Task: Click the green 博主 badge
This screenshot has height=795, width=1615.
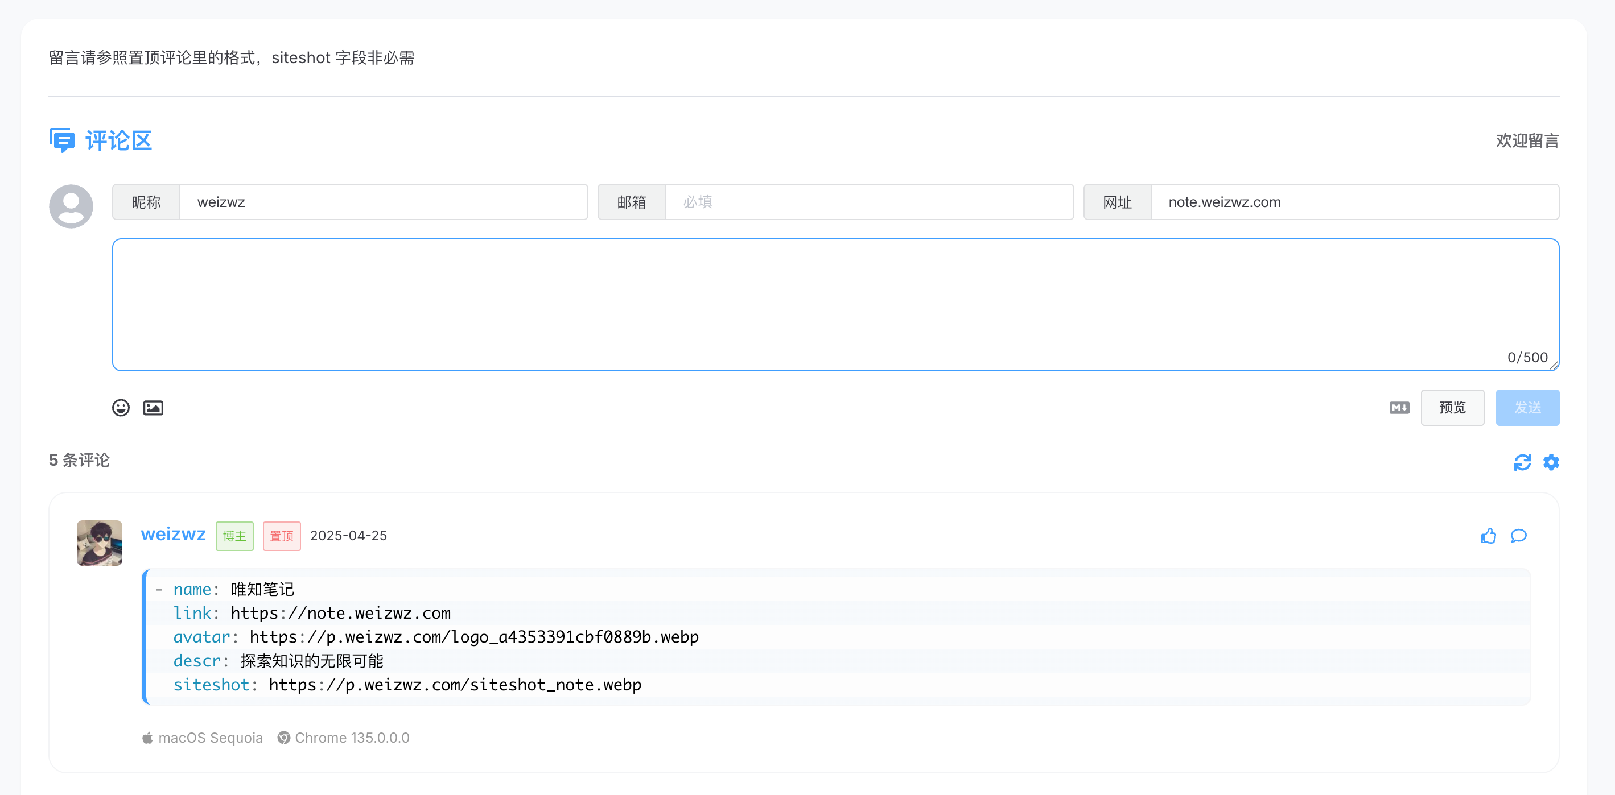Action: click(234, 536)
